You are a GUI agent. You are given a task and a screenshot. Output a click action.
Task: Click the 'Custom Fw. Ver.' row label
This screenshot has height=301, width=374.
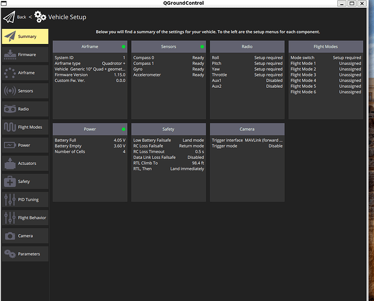click(70, 81)
